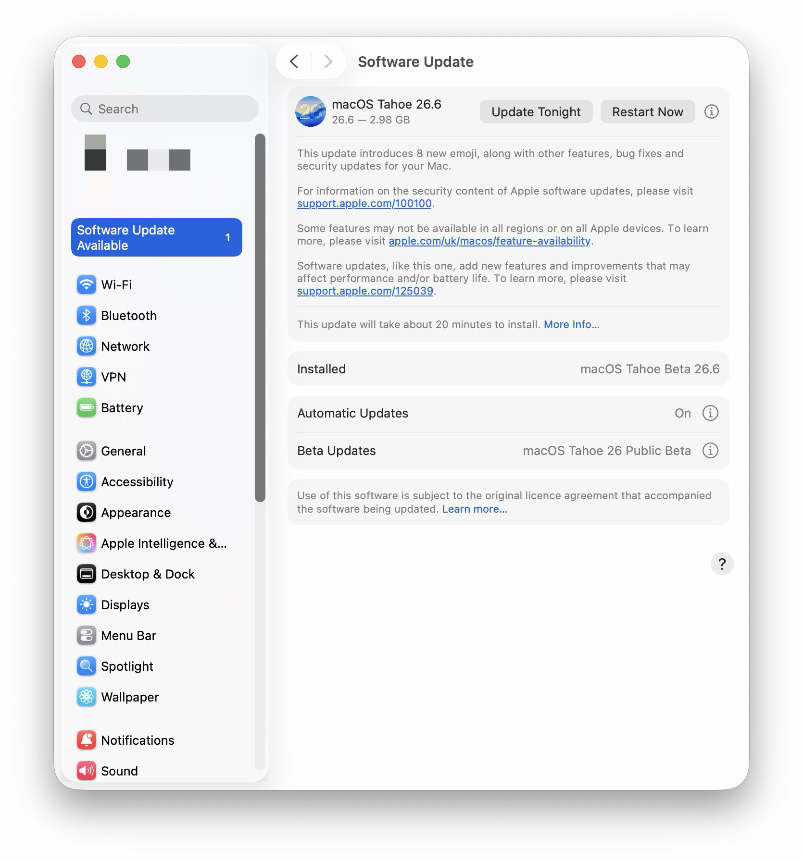Image resolution: width=803 pixels, height=861 pixels.
Task: Click the Installed row label
Action: click(x=321, y=369)
